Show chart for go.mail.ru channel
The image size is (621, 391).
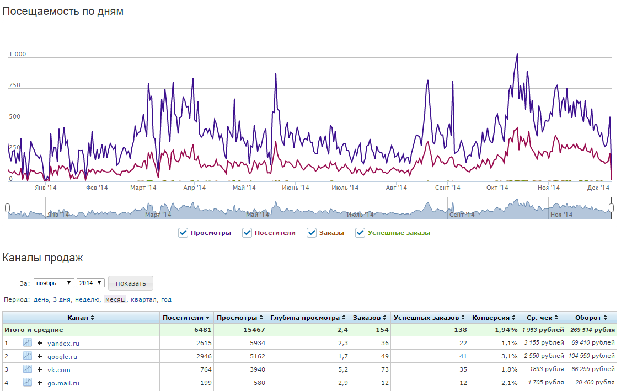(x=28, y=383)
